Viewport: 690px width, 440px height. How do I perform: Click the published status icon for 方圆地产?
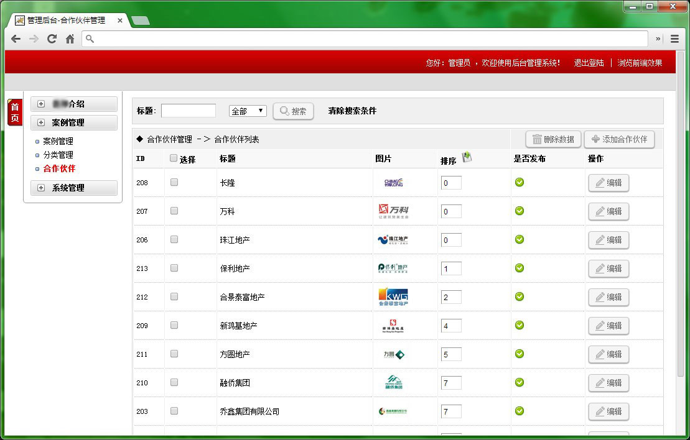click(520, 354)
